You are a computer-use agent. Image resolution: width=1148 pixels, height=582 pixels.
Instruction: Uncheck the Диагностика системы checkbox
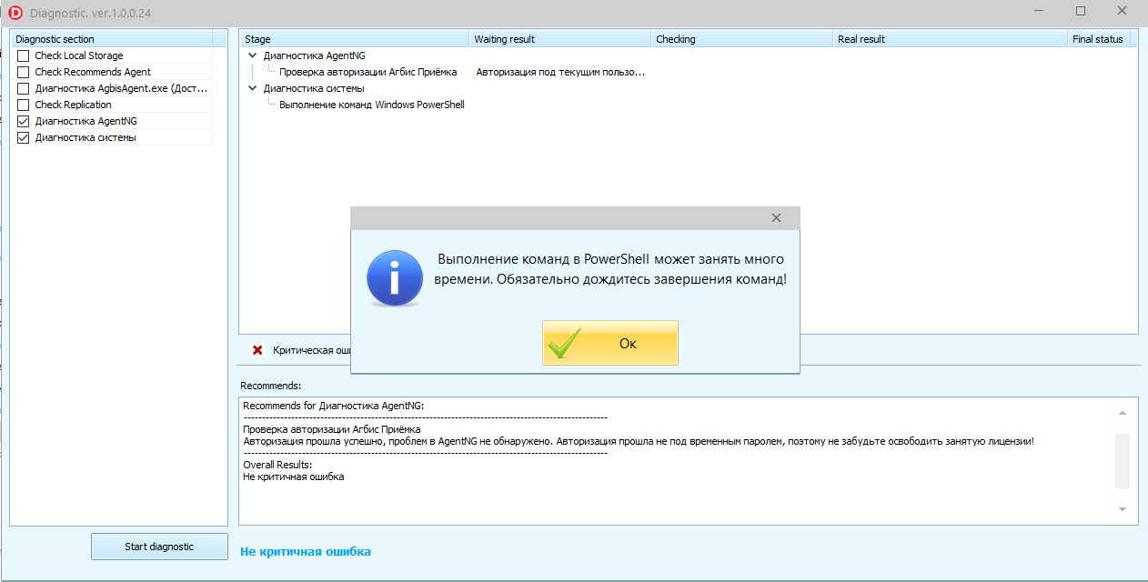pyautogui.click(x=23, y=137)
